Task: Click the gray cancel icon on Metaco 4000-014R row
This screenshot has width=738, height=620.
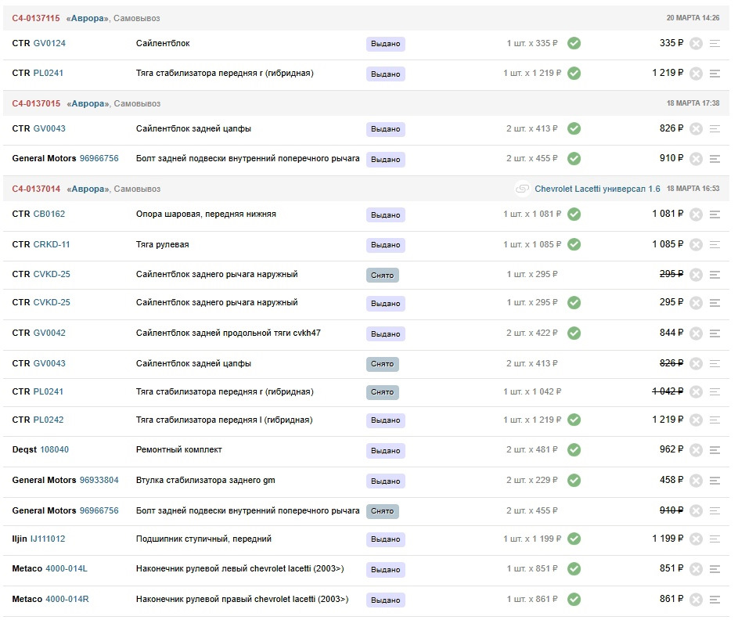Action: pyautogui.click(x=696, y=600)
